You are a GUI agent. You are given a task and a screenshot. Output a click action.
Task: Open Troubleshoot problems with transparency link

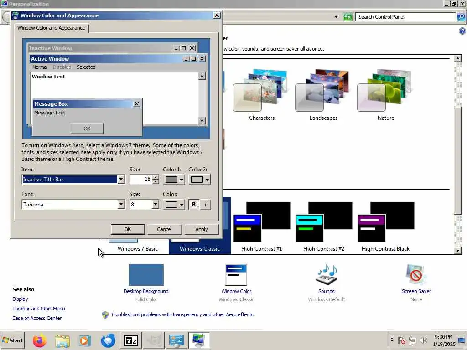pos(182,314)
